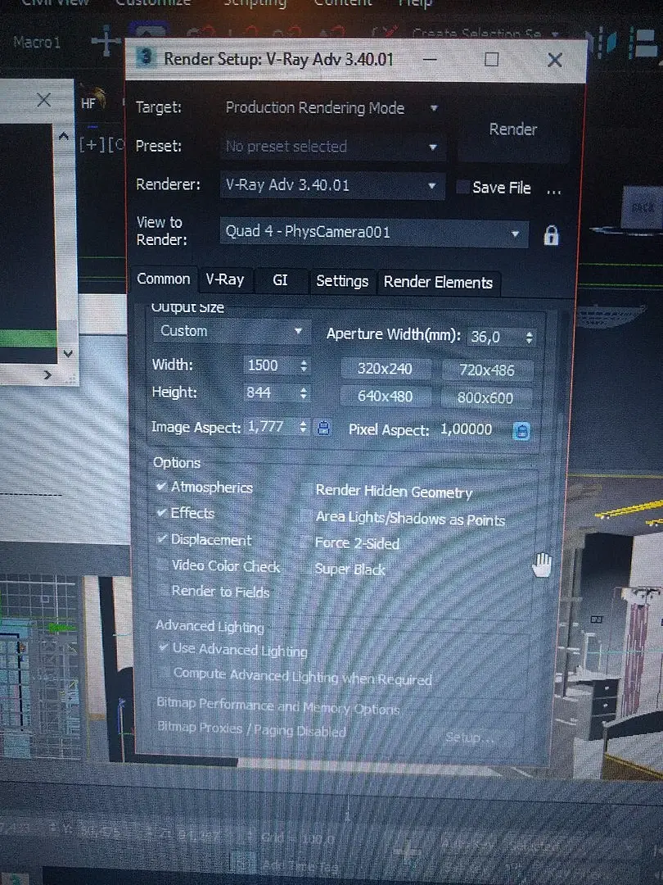Uncheck the Displacement option
Image resolution: width=663 pixels, height=885 pixels.
click(x=162, y=539)
